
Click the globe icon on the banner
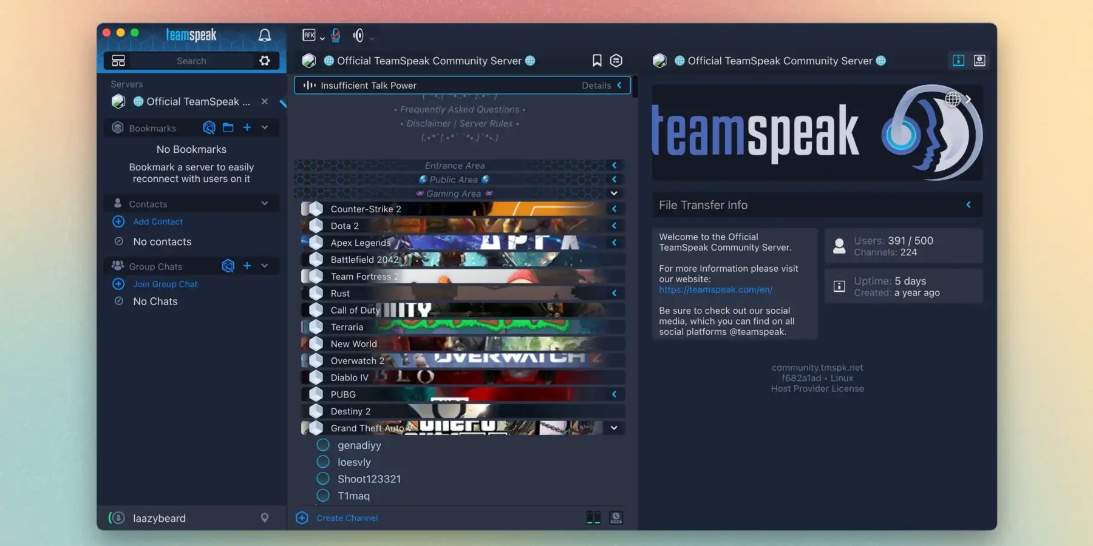[953, 99]
